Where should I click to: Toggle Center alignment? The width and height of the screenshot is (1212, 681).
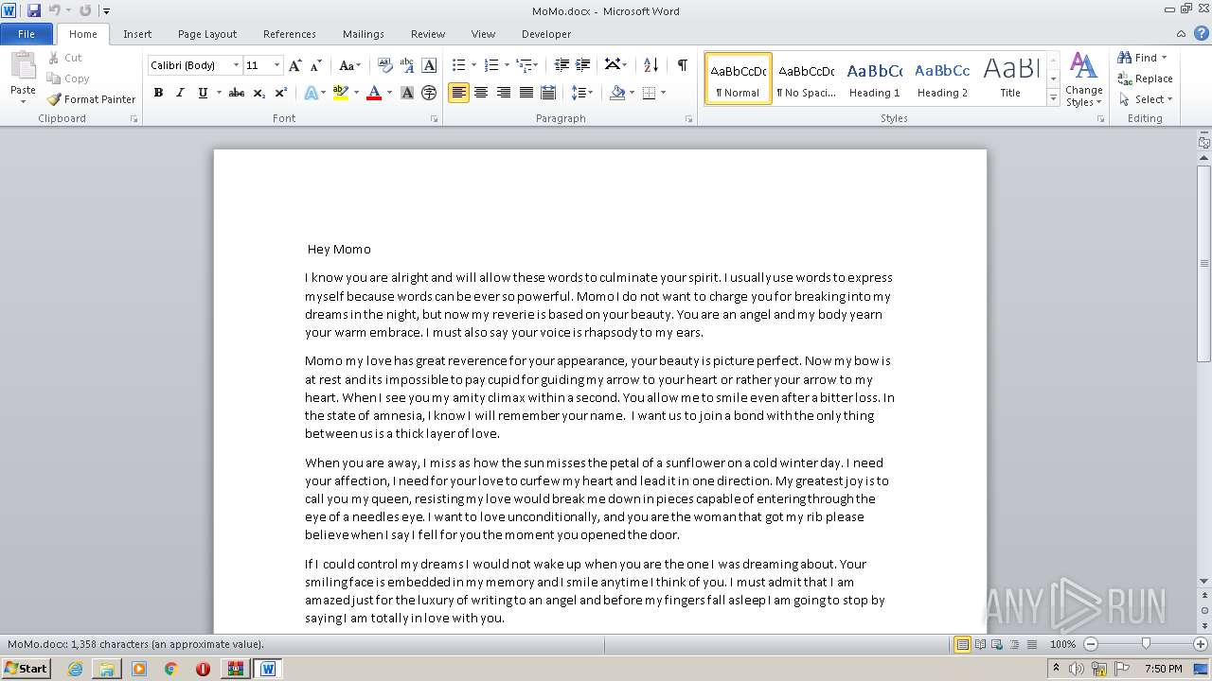pyautogui.click(x=481, y=93)
